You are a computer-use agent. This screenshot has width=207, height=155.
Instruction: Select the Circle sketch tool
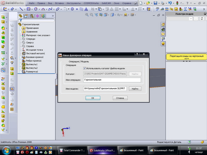click(36, 9)
